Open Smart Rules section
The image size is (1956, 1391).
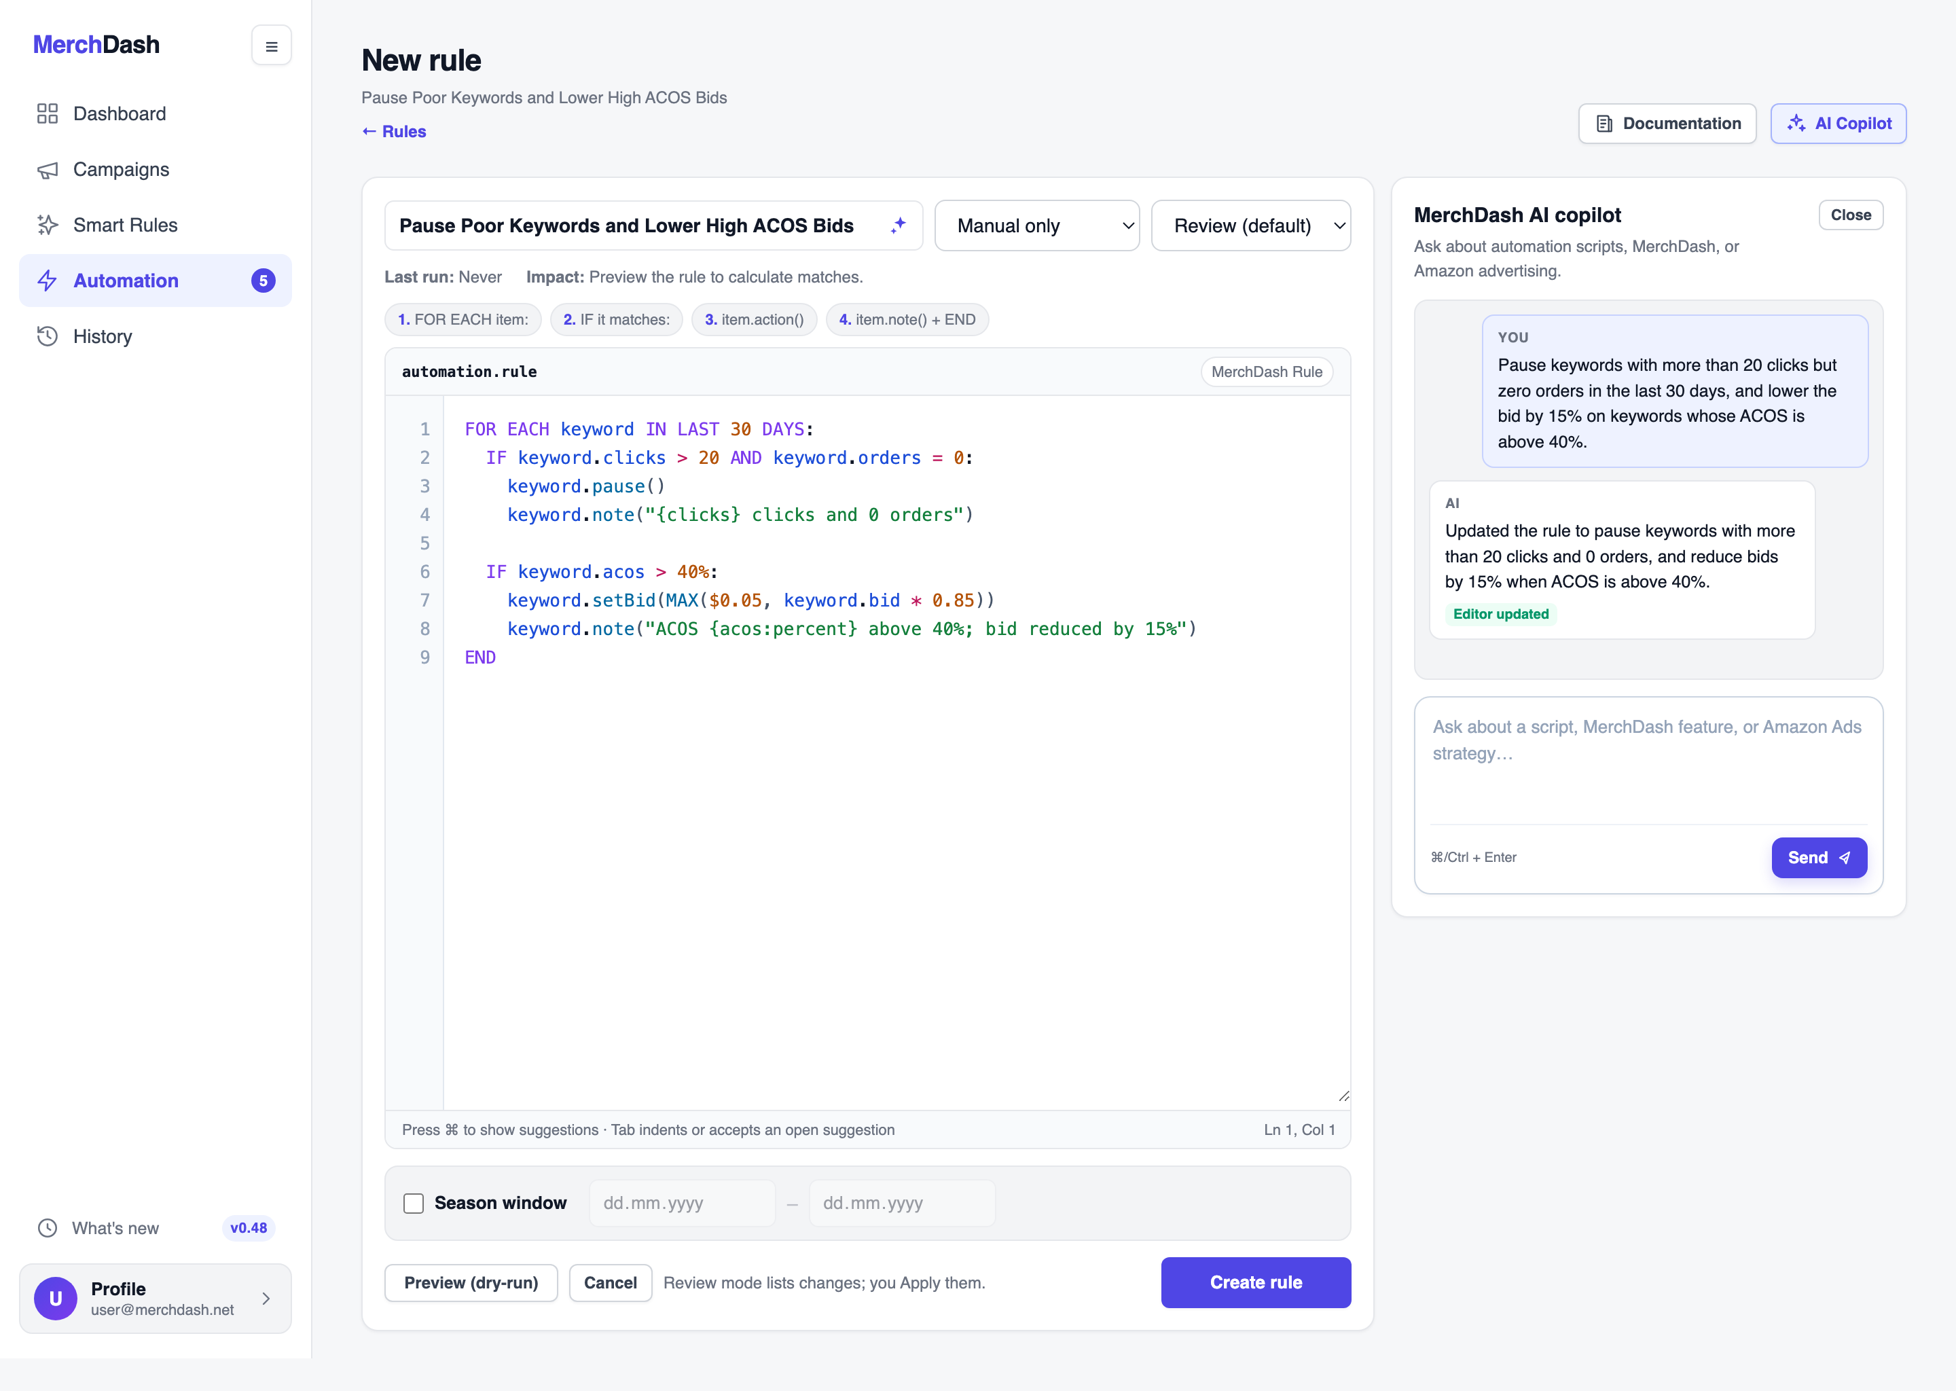point(155,225)
